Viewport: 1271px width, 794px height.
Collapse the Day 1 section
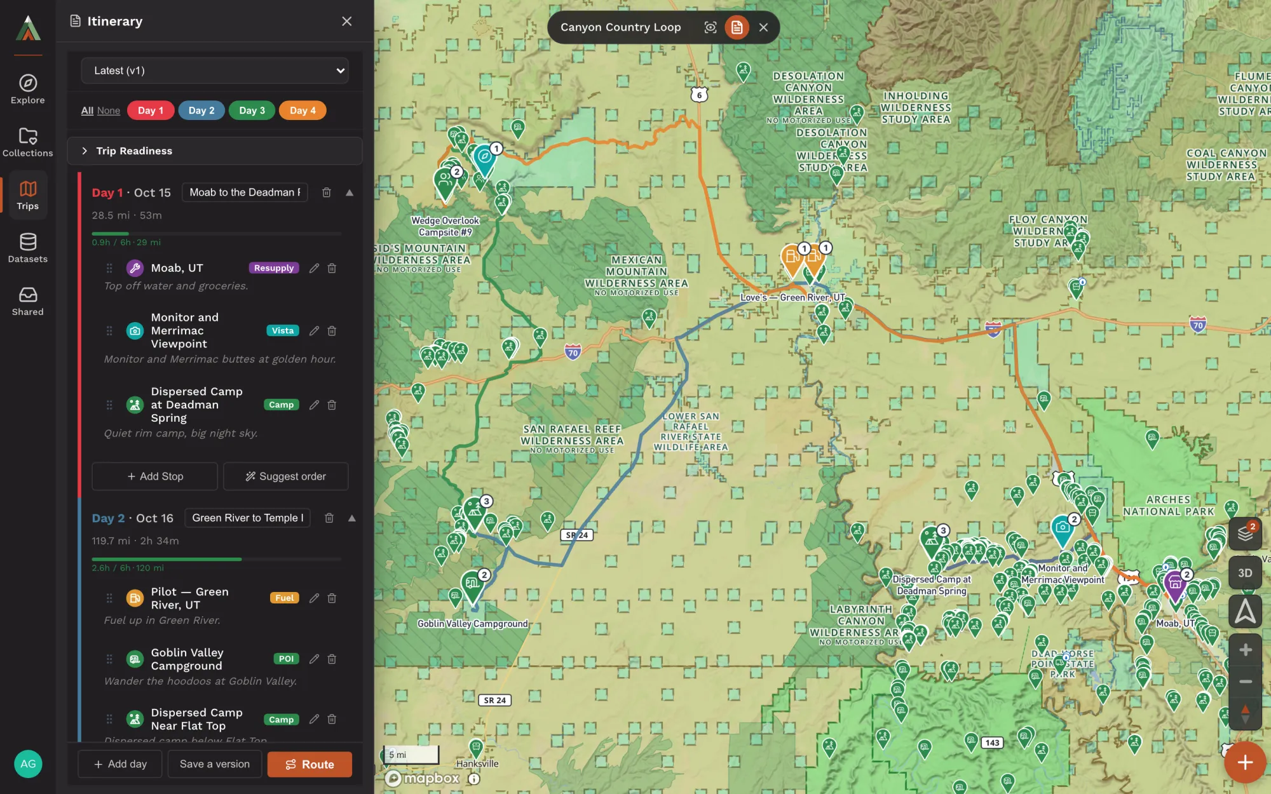click(x=350, y=192)
